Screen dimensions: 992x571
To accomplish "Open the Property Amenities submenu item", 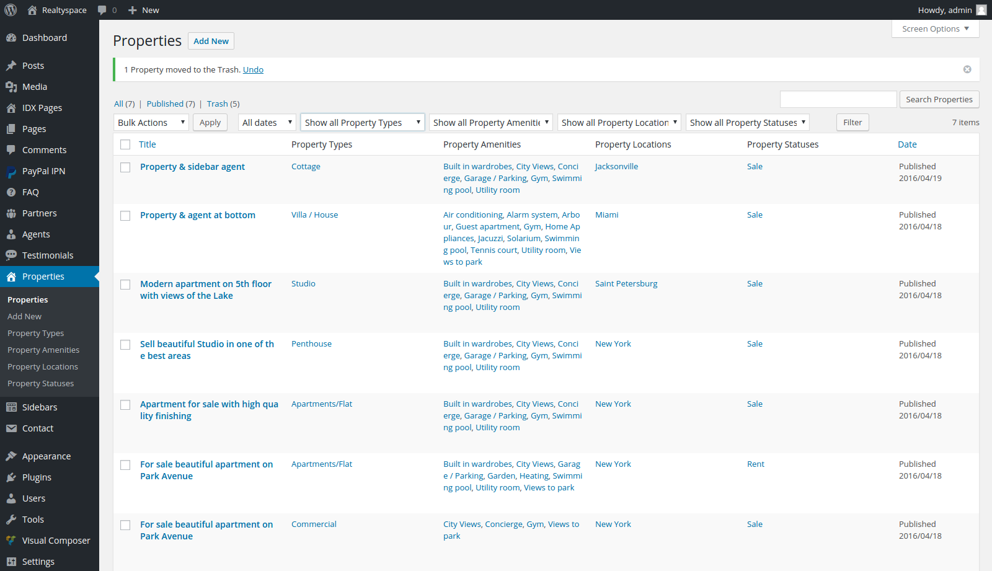I will point(43,350).
